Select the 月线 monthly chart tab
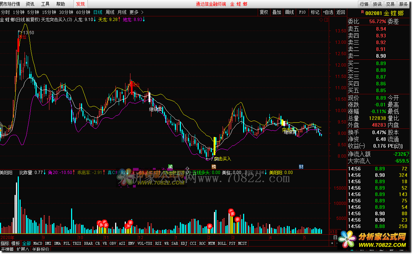 pyautogui.click(x=122, y=12)
